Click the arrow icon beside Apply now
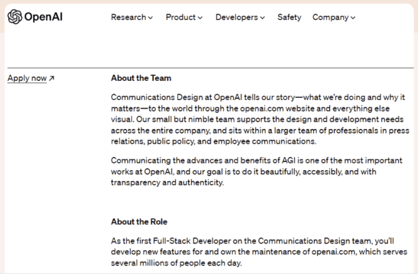This screenshot has width=418, height=274. click(51, 79)
